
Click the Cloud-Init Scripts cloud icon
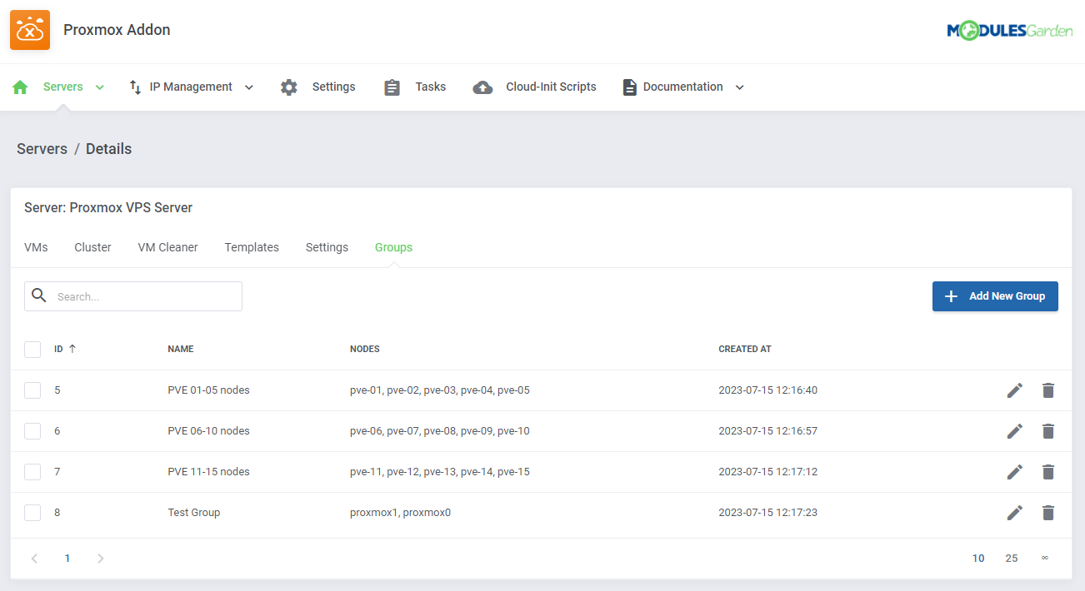pyautogui.click(x=482, y=87)
